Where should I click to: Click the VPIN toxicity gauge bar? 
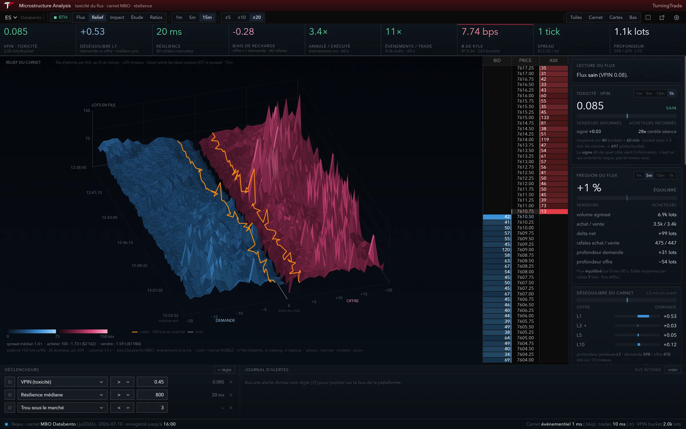[x=627, y=116]
